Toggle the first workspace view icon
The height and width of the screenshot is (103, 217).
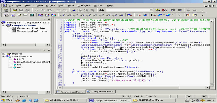tap(6, 15)
